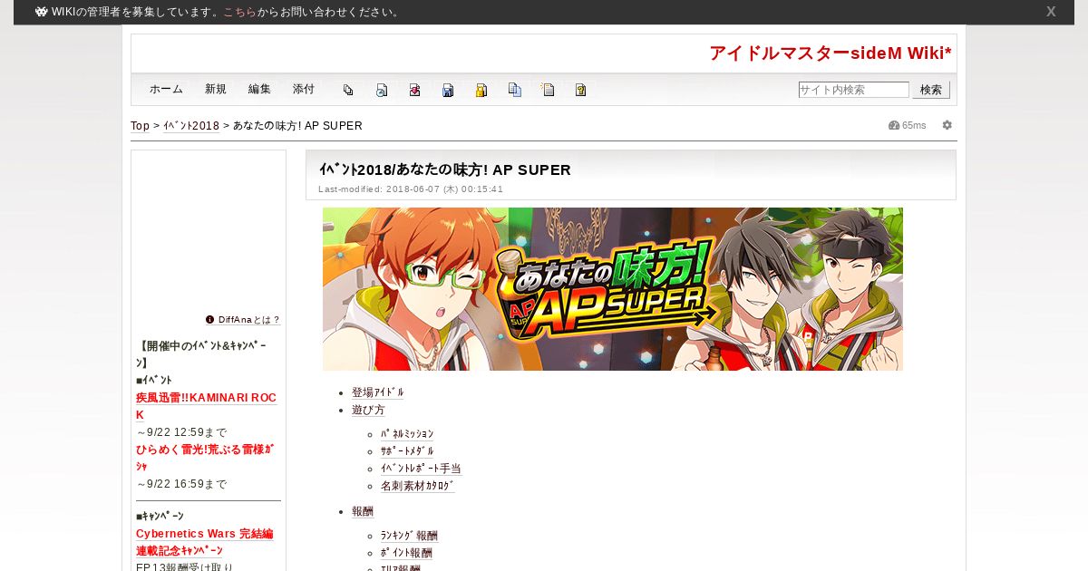
Task: Click the yellow padlock freeze icon
Action: [481, 90]
